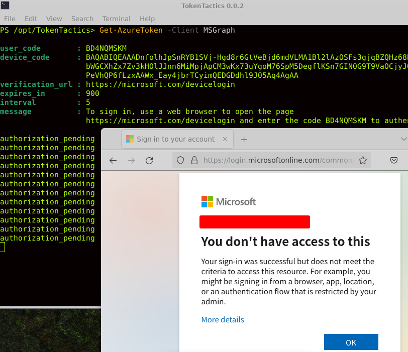Screen dimensions: 408x352
Task: Click the terminal cursor block
Action: pyautogui.click(x=3, y=247)
